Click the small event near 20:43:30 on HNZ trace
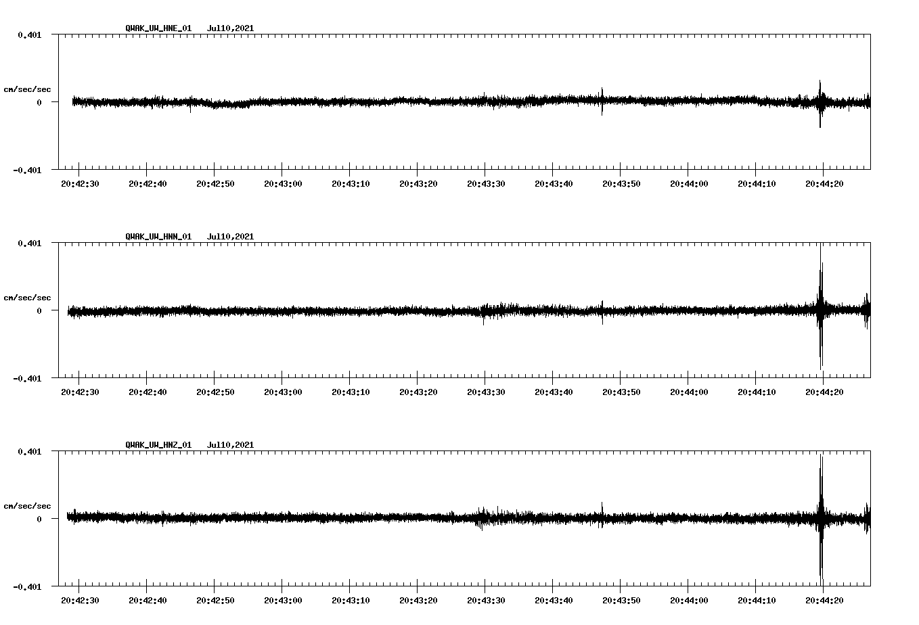Image resolution: width=919 pixels, height=625 pixels. (x=482, y=519)
